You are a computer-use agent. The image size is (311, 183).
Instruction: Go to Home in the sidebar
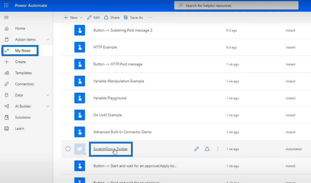tap(20, 29)
